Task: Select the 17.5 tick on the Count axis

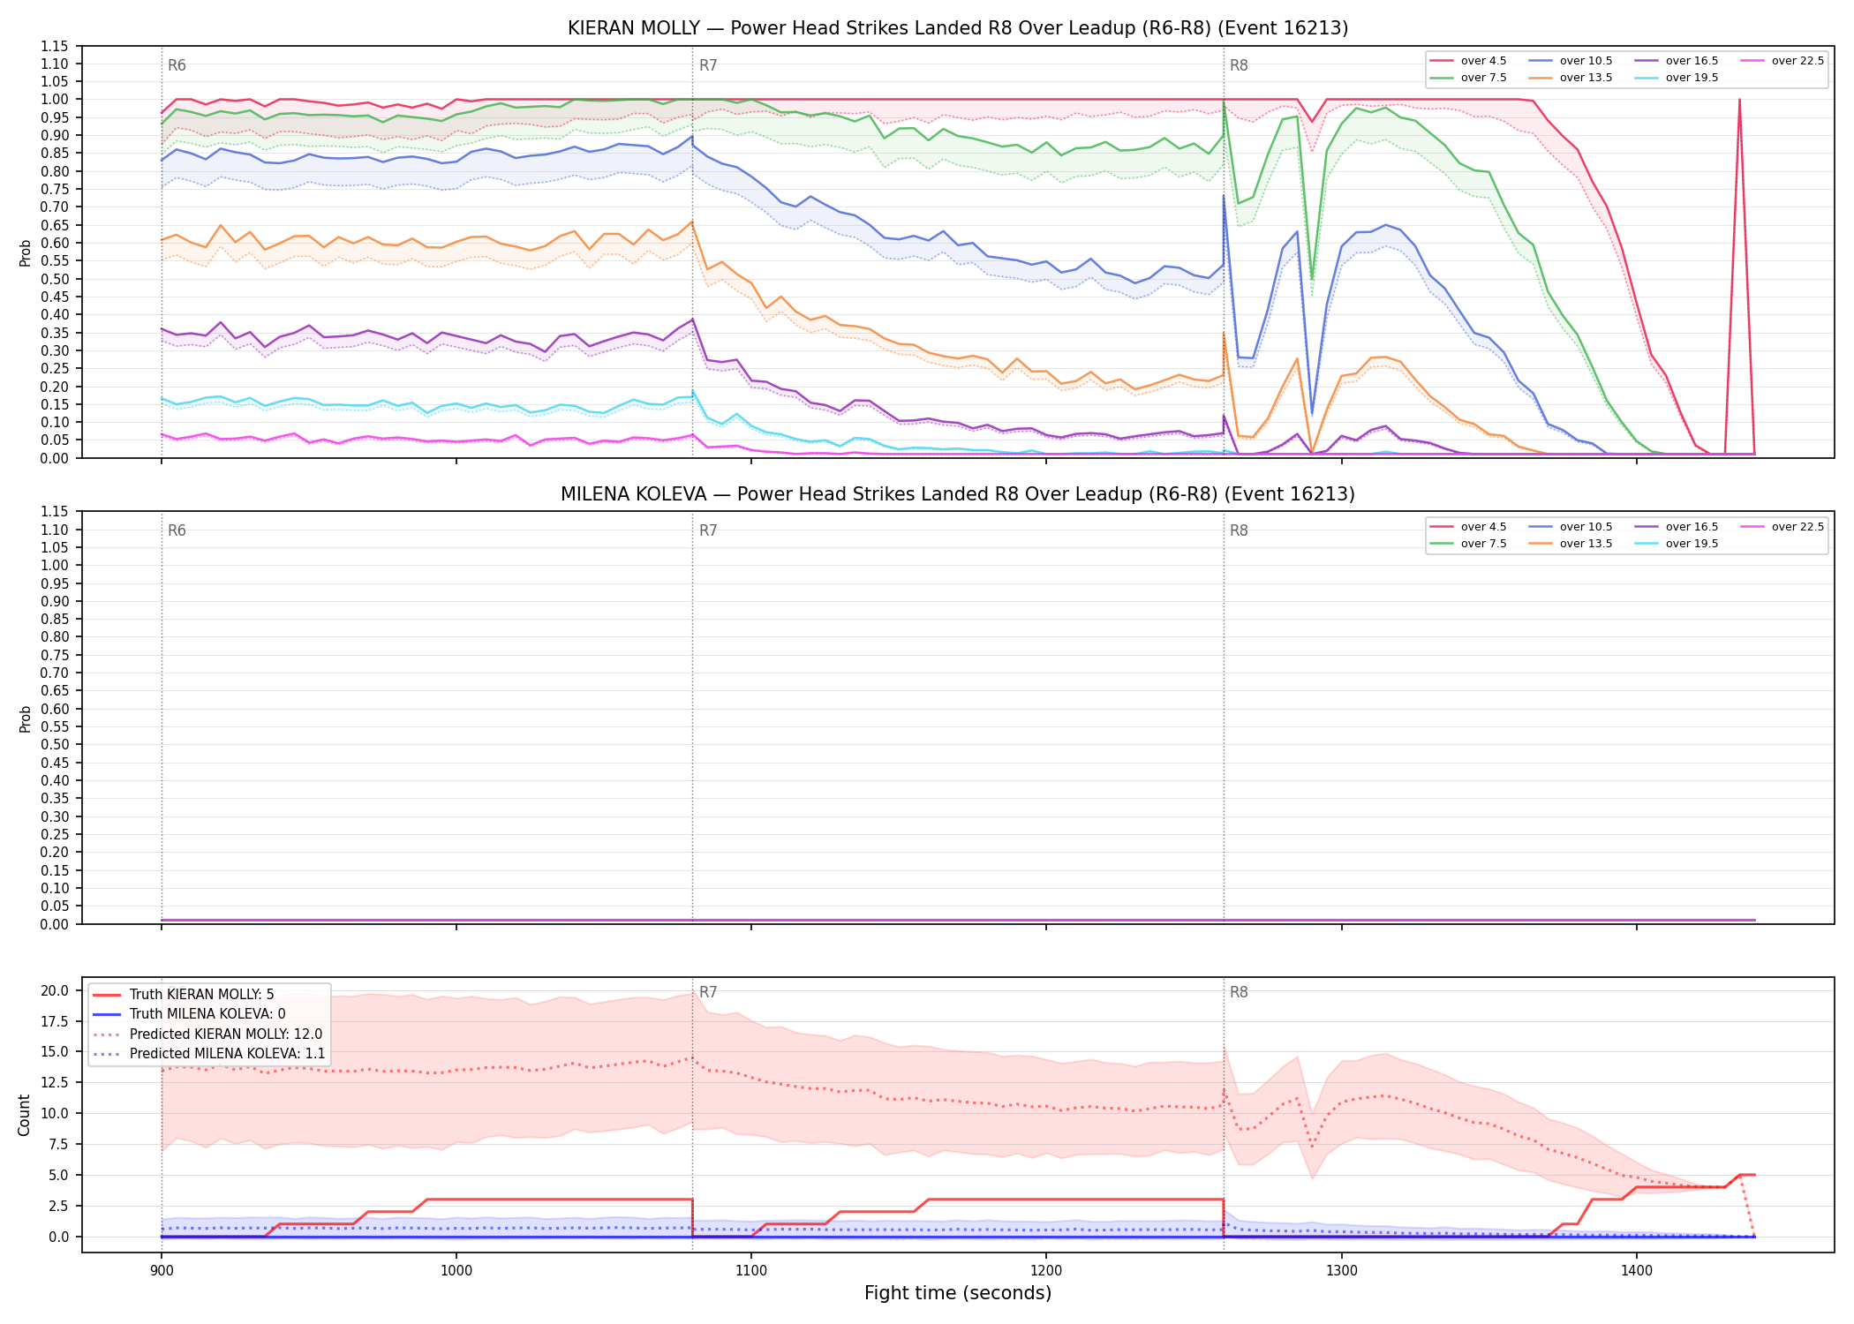Action: [55, 1021]
